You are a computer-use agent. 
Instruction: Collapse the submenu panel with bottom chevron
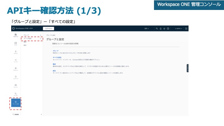41,114
